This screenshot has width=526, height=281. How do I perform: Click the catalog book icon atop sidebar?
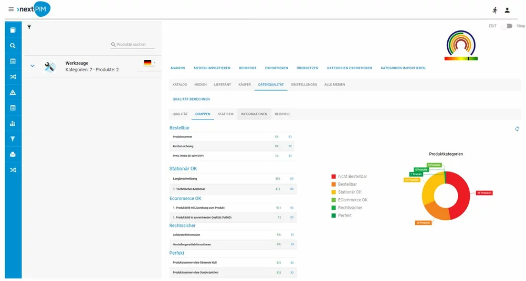(13, 30)
